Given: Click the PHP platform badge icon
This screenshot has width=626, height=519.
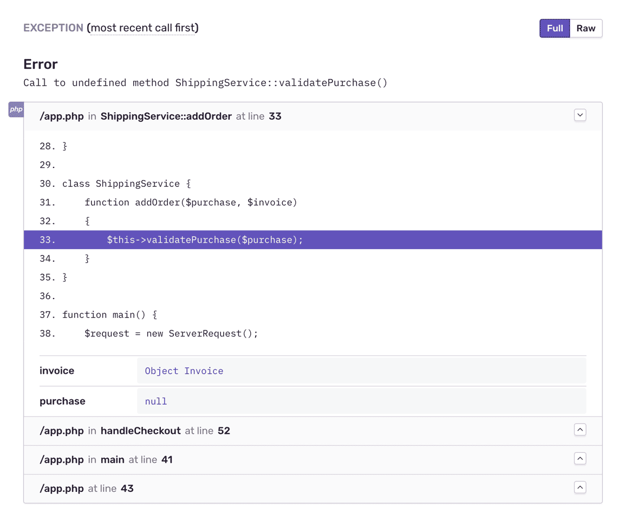Looking at the screenshot, I should [16, 109].
